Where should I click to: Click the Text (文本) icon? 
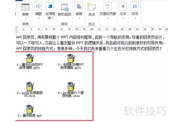pyautogui.click(x=123, y=6)
